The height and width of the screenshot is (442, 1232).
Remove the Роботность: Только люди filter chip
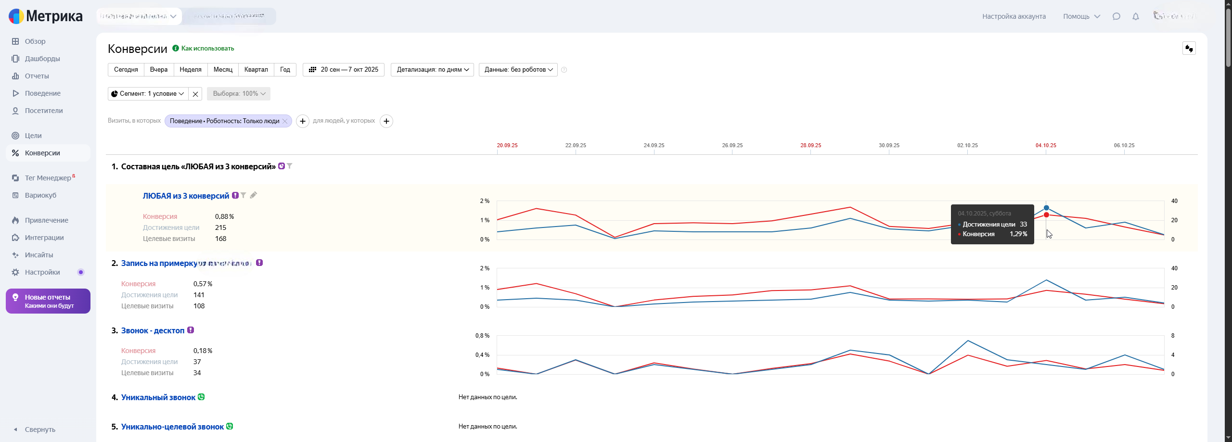click(x=285, y=121)
